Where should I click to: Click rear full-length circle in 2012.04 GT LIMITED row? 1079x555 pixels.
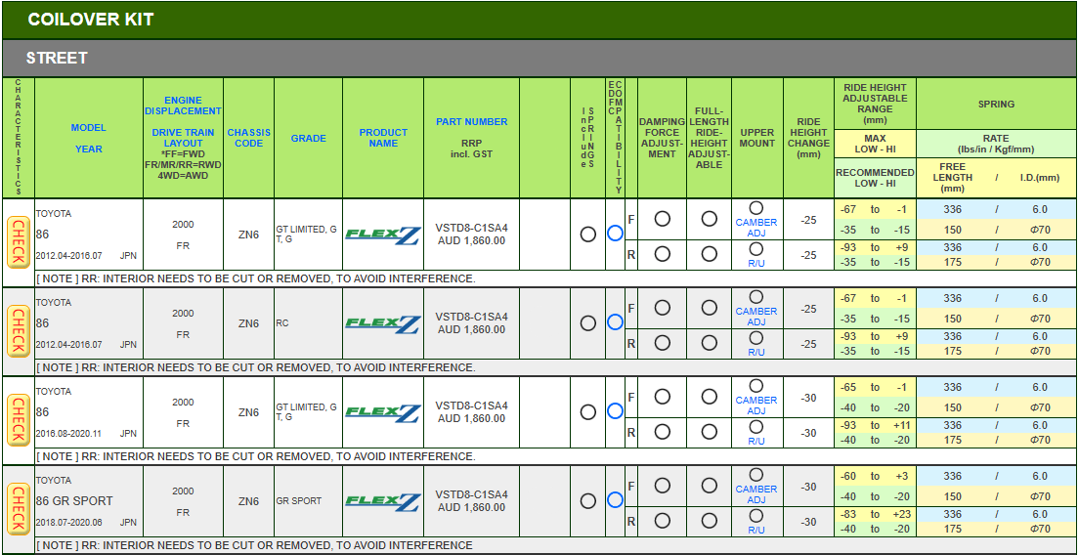709,254
